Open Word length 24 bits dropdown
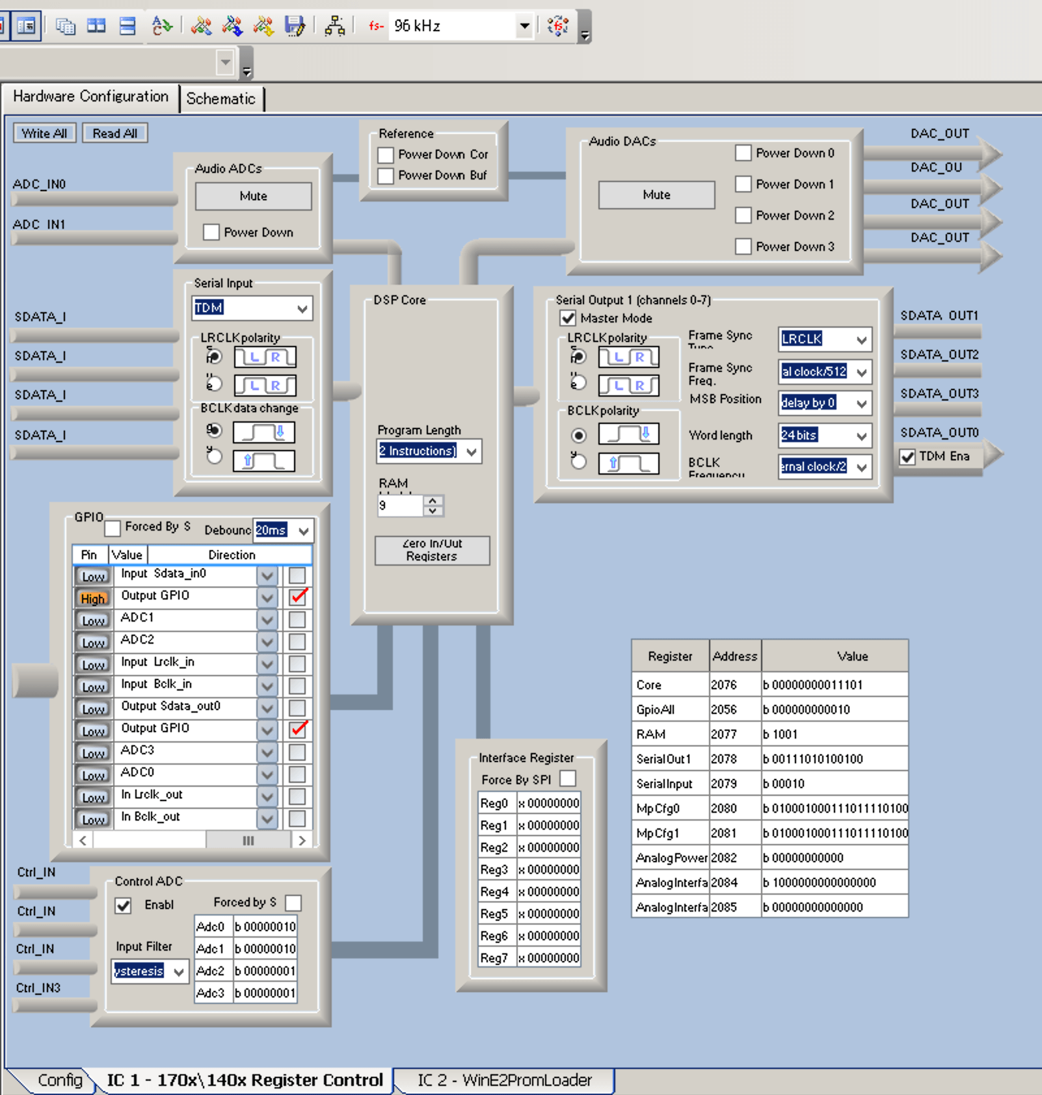The image size is (1042, 1095). tap(862, 436)
